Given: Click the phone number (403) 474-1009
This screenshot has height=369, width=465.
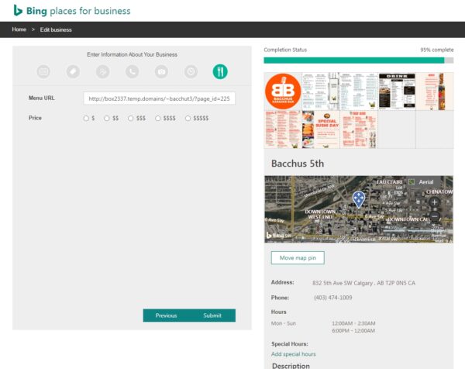Looking at the screenshot, I should [333, 298].
